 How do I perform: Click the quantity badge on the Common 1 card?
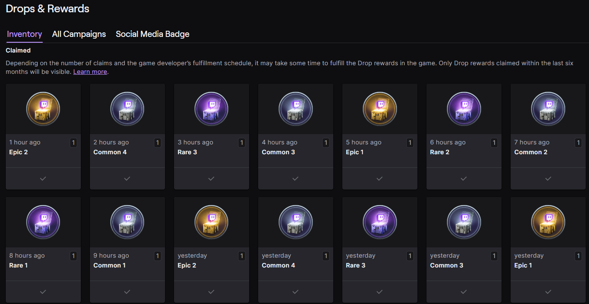pyautogui.click(x=158, y=256)
